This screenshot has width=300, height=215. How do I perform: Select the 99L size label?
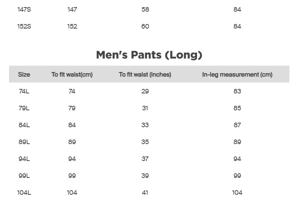pyautogui.click(x=24, y=176)
